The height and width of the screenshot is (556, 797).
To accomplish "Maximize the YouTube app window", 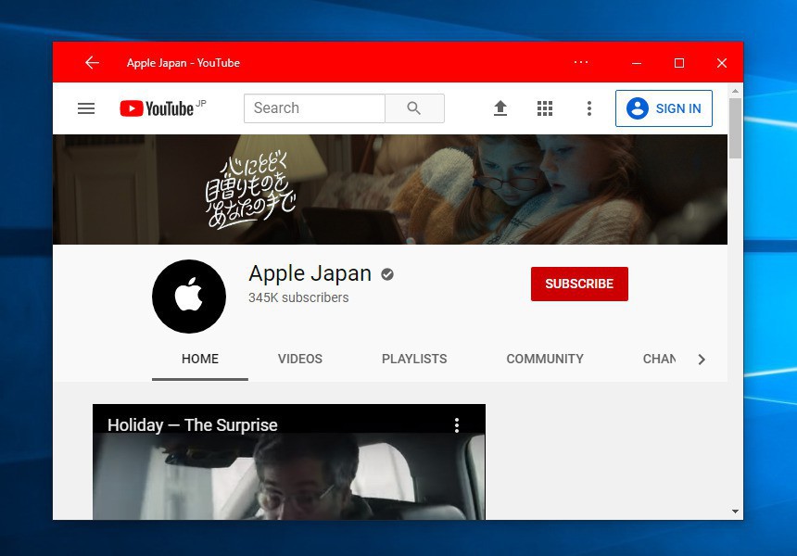I will pos(679,63).
